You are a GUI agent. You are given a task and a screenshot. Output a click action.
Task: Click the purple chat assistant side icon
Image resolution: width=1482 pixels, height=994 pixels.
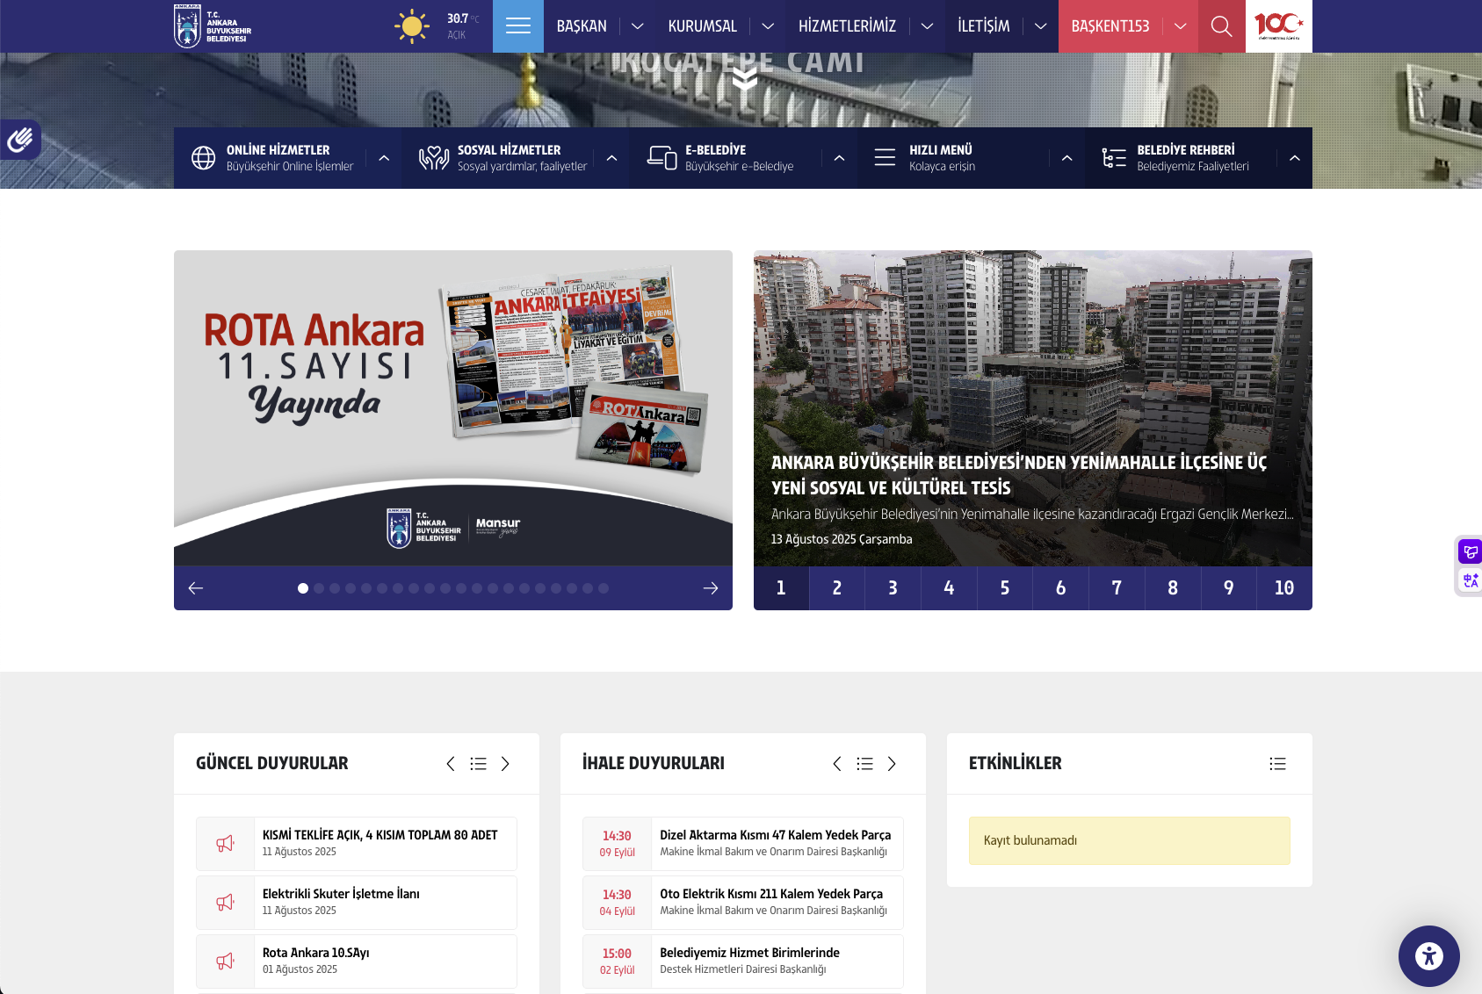point(1470,552)
